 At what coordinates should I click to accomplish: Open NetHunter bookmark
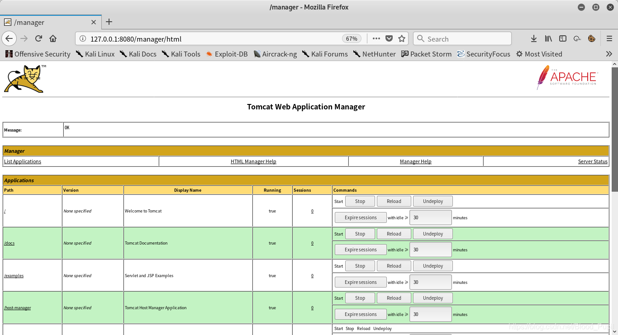374,54
